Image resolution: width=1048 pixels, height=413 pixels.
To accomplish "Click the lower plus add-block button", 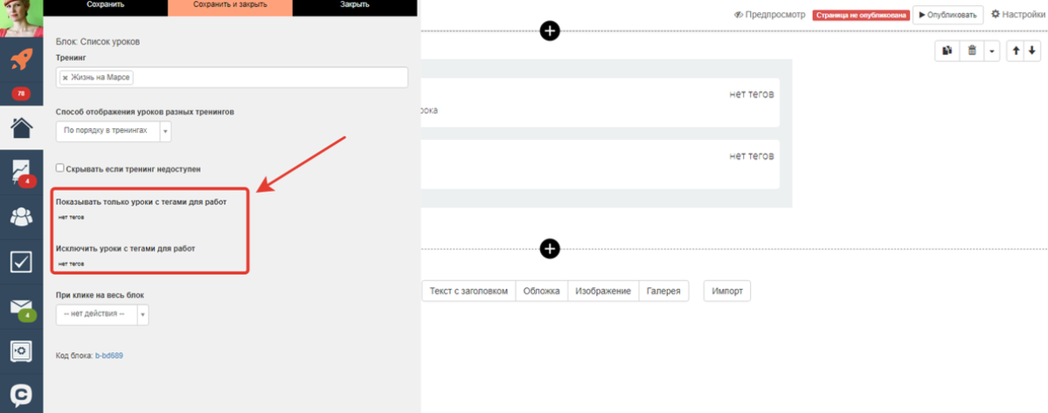I will (x=550, y=249).
